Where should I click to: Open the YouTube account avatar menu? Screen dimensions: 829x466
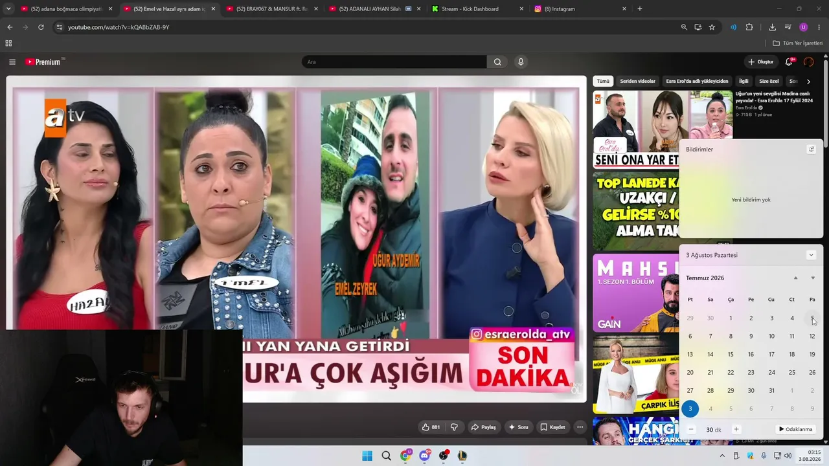pos(808,62)
